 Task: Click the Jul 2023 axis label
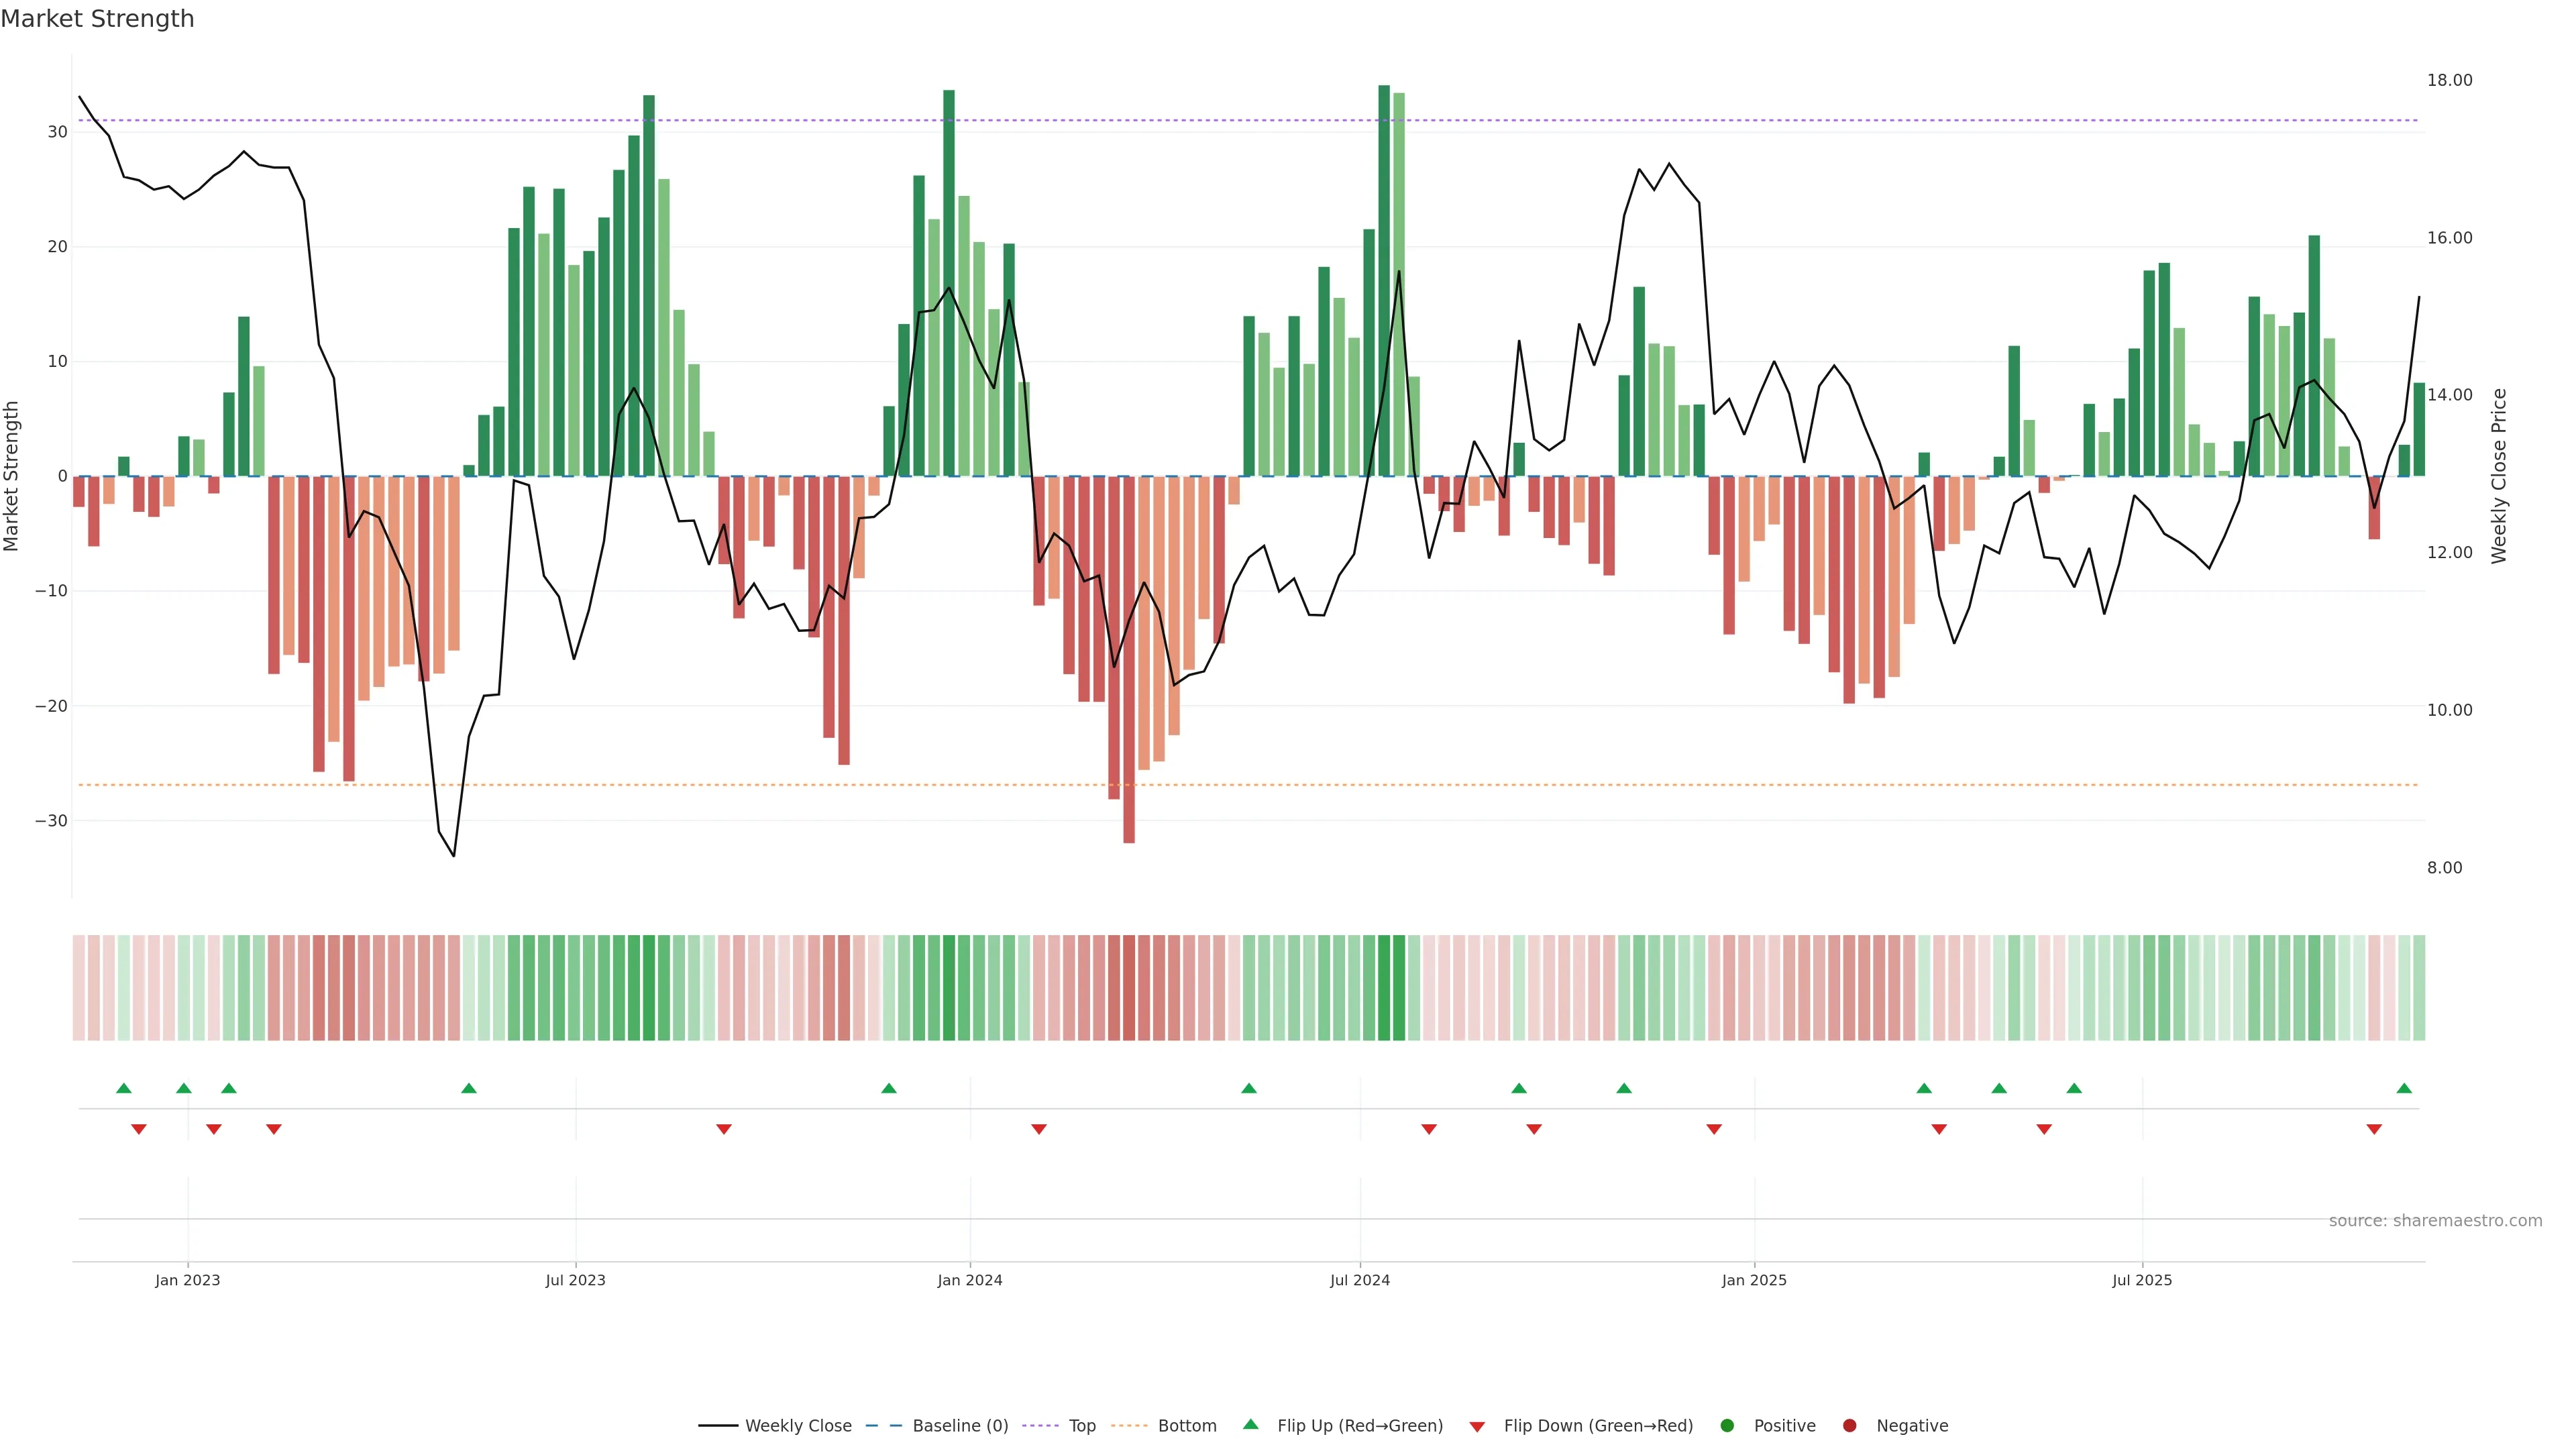(x=575, y=1280)
